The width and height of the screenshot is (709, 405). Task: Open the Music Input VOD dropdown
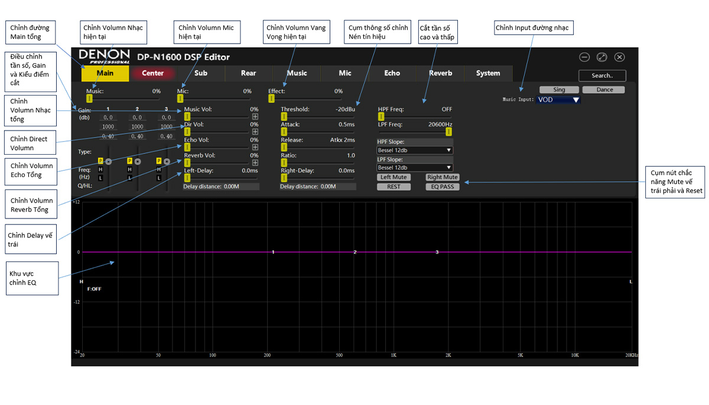coord(558,100)
